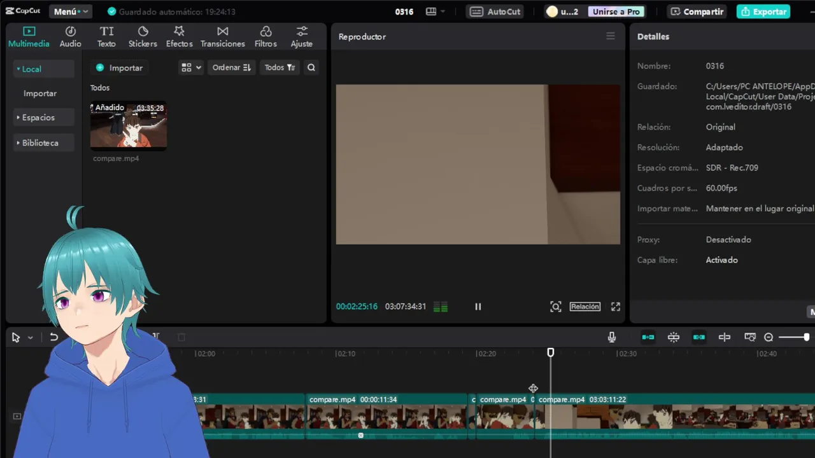Click the SDR - Rec.709 color space value
Image resolution: width=815 pixels, height=458 pixels.
[x=732, y=168]
